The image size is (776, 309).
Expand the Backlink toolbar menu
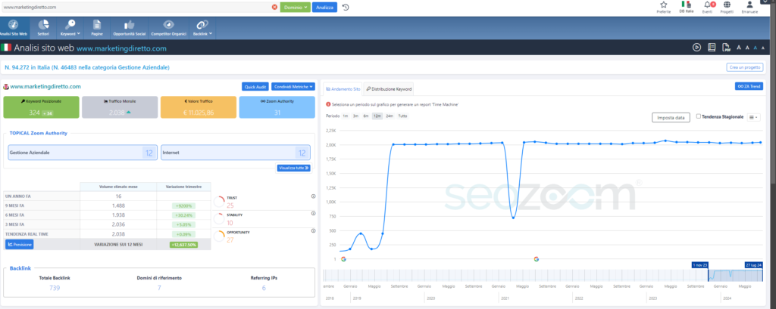click(x=203, y=28)
